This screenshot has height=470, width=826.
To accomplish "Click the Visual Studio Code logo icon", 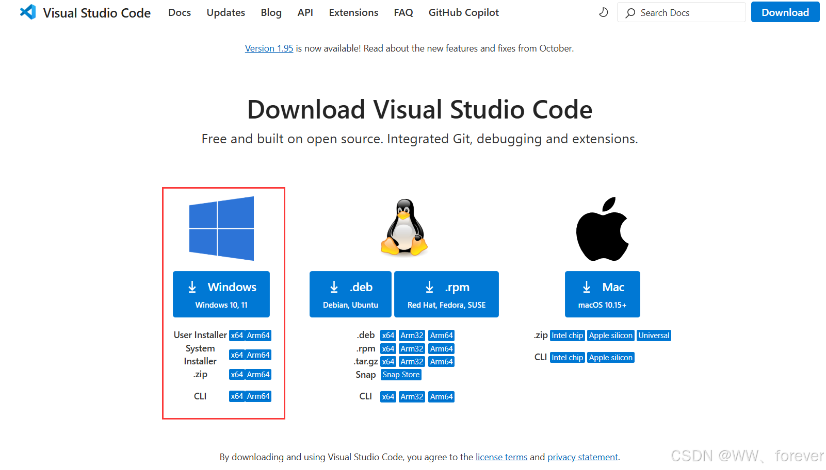I will click(x=28, y=12).
